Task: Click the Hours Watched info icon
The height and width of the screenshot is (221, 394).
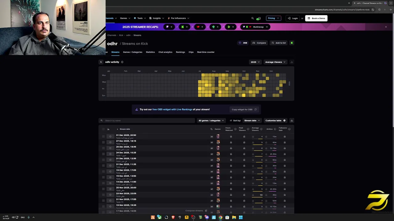Action: point(235,129)
